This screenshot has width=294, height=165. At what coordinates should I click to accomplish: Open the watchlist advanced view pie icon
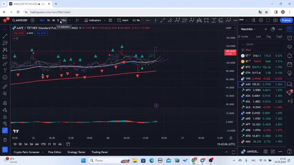272,29
